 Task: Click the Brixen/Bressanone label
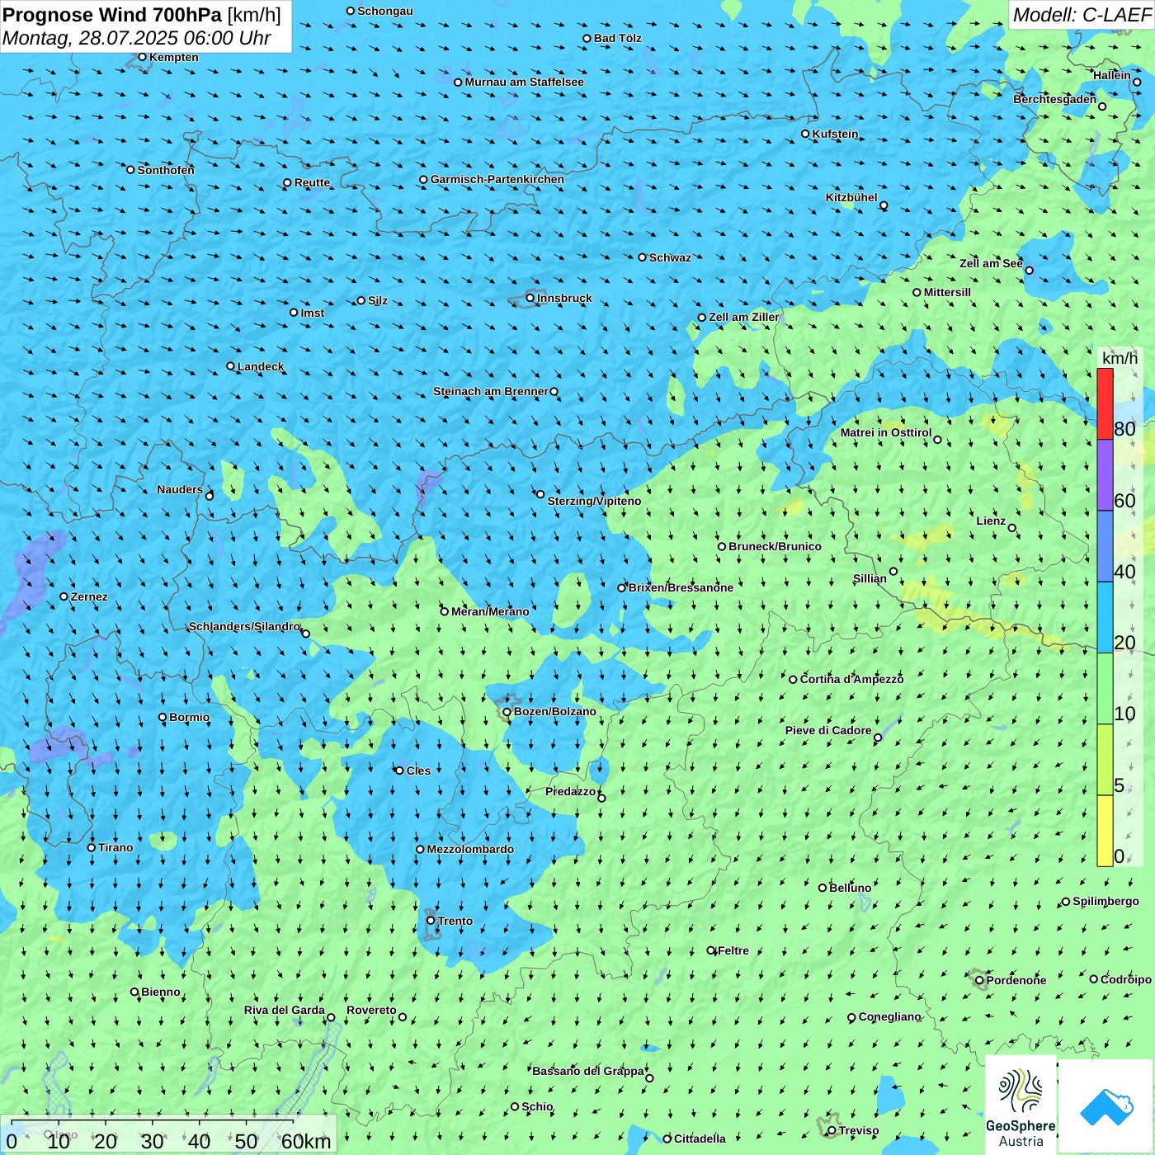(x=681, y=587)
